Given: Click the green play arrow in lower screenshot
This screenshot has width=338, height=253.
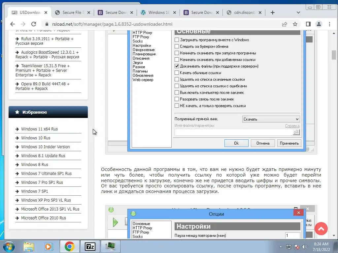Looking at the screenshot, I should click(115, 222).
